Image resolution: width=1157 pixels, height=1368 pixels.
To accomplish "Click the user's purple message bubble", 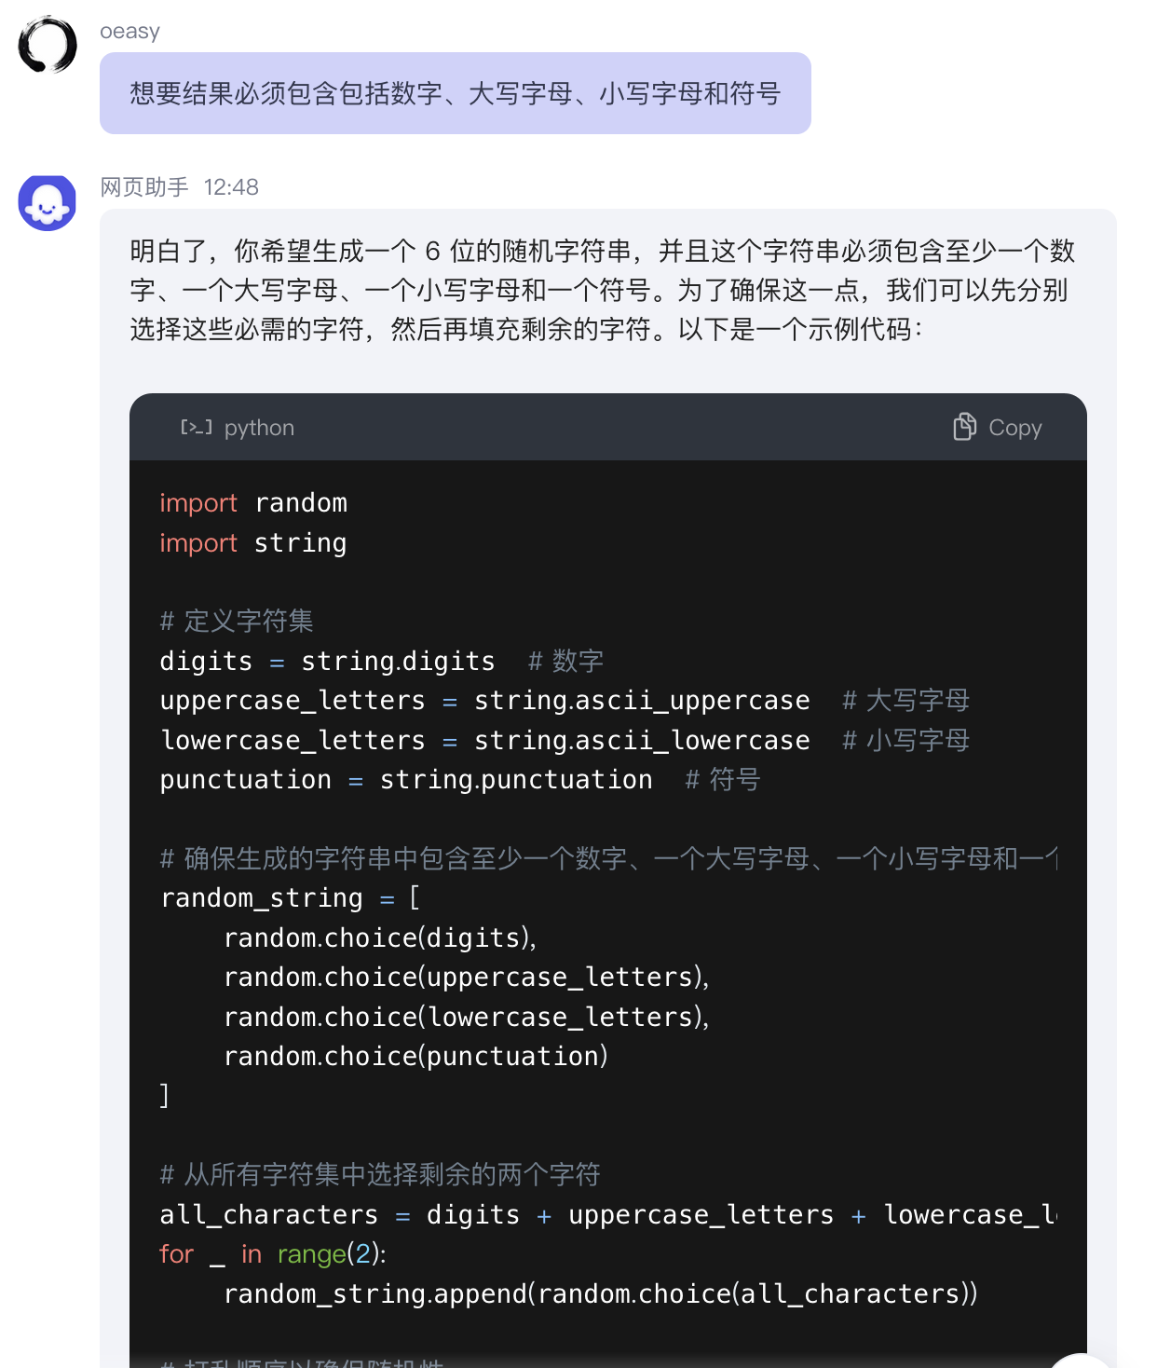I will tap(456, 93).
